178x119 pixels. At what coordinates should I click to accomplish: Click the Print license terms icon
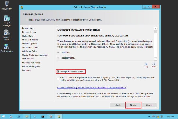pos(154,65)
